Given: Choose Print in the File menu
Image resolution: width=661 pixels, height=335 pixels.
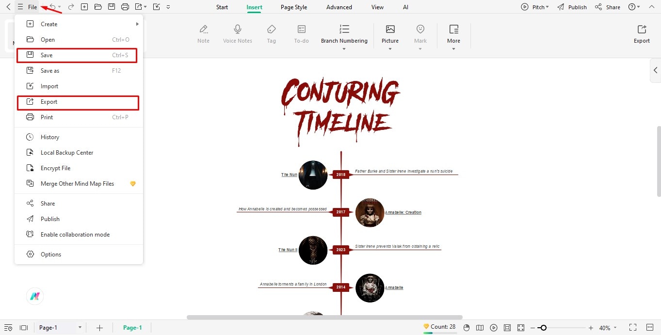Looking at the screenshot, I should [x=79, y=117].
